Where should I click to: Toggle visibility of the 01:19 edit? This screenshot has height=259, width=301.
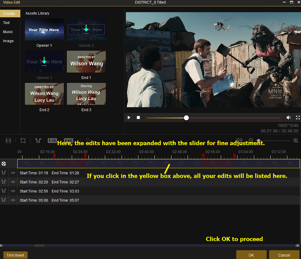13,173
